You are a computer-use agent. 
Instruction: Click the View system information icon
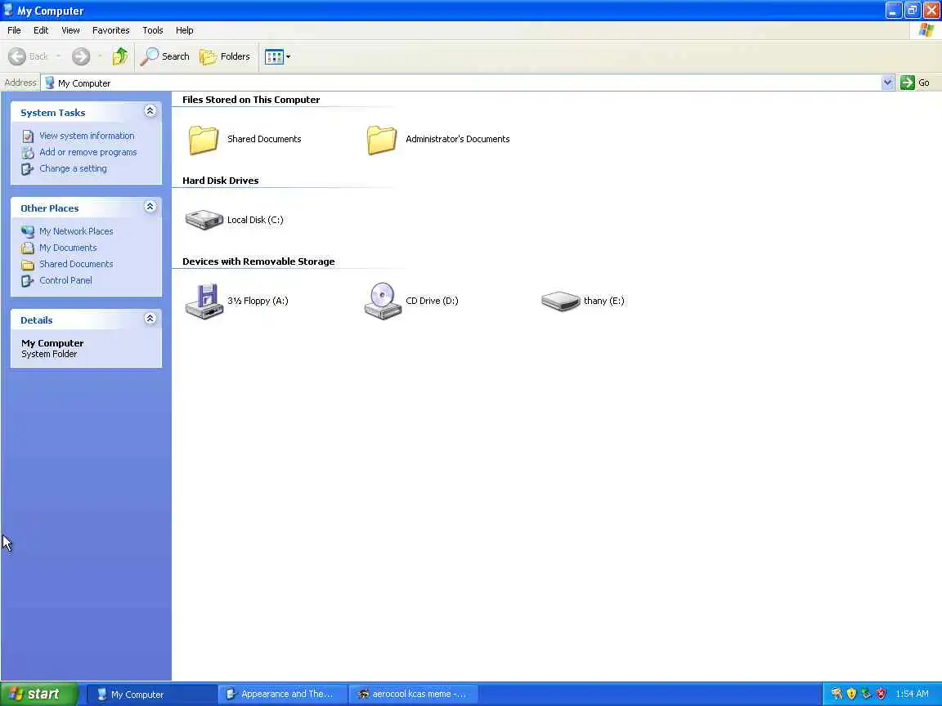(x=28, y=136)
